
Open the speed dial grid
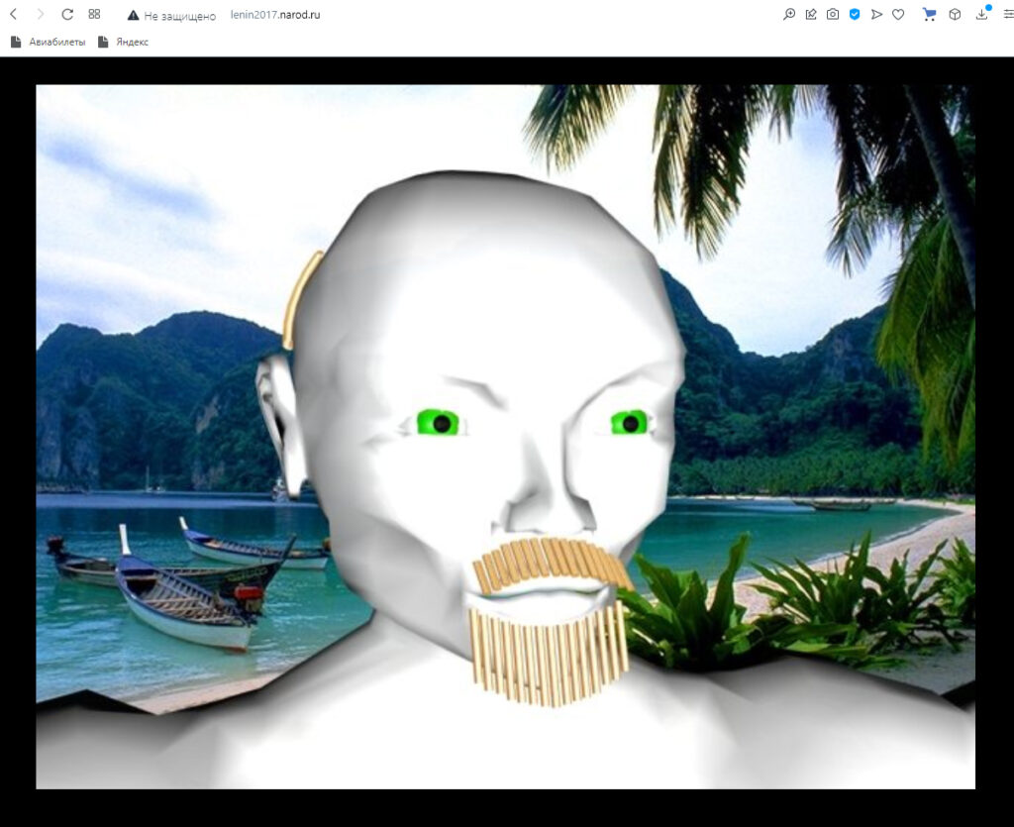pos(94,15)
